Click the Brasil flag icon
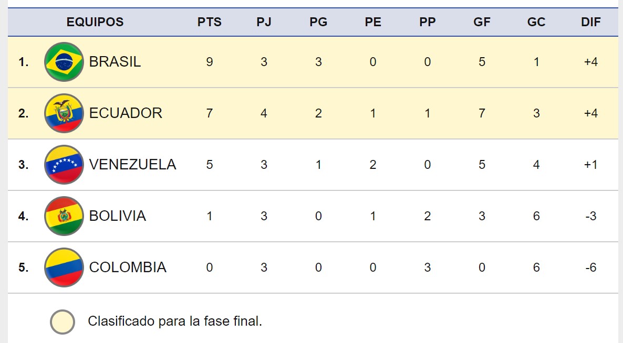The height and width of the screenshot is (343, 623). [64, 62]
